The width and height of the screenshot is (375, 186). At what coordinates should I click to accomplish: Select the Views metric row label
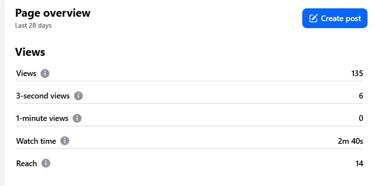[26, 73]
